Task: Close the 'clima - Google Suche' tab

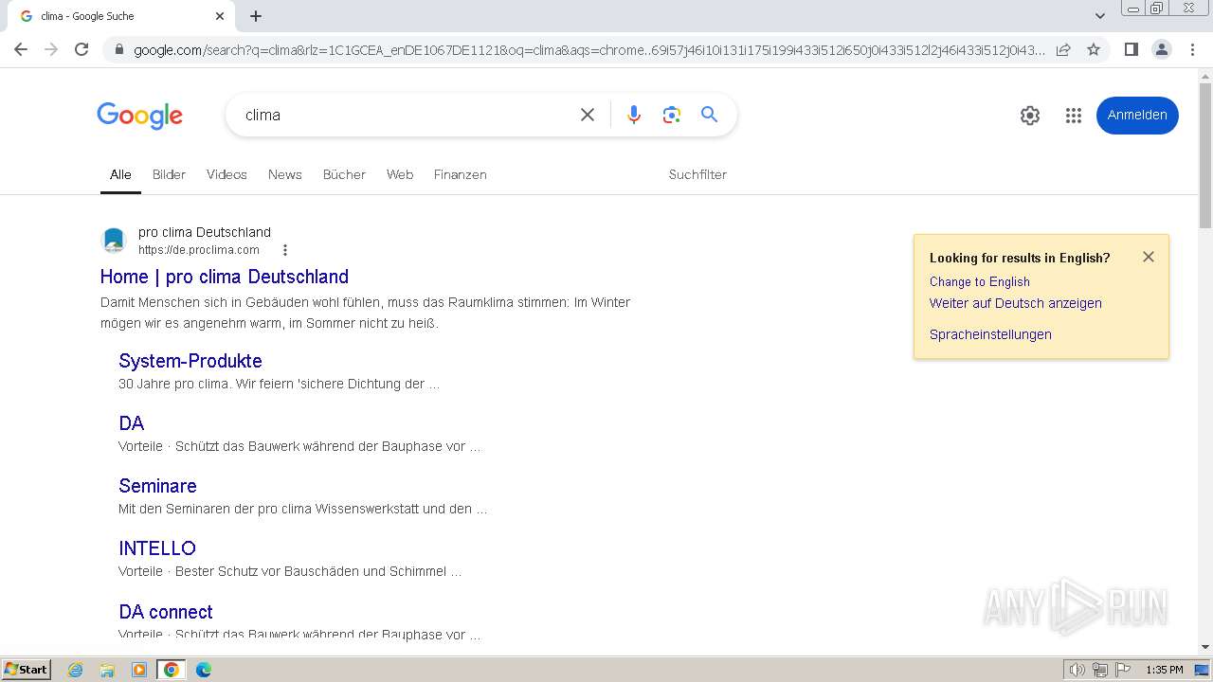Action: 220,16
